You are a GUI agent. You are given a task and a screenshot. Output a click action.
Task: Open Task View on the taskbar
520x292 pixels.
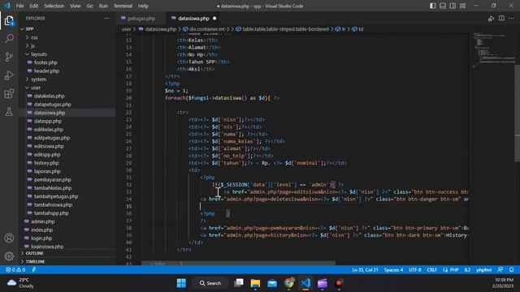click(238, 283)
